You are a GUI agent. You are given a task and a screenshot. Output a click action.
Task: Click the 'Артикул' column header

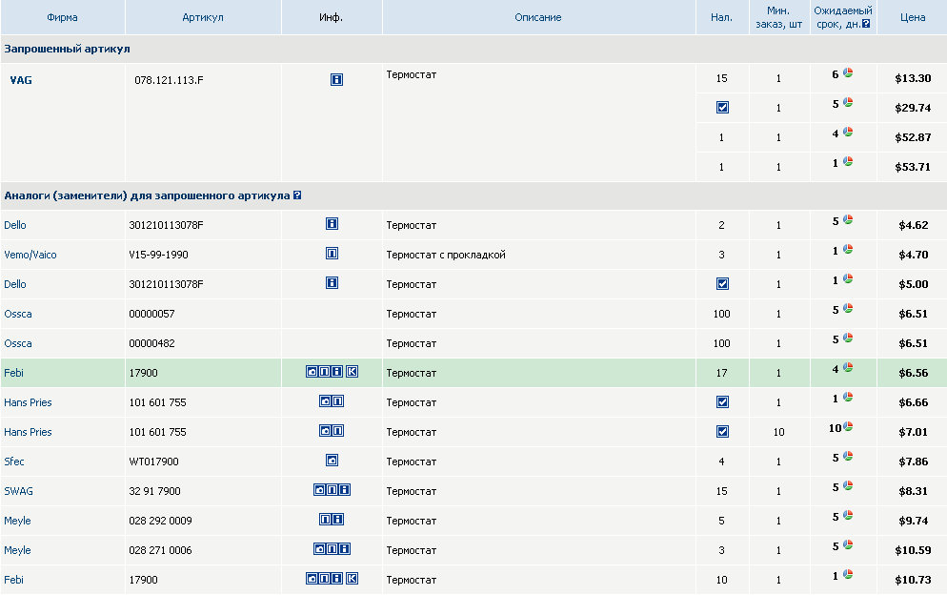coord(203,17)
